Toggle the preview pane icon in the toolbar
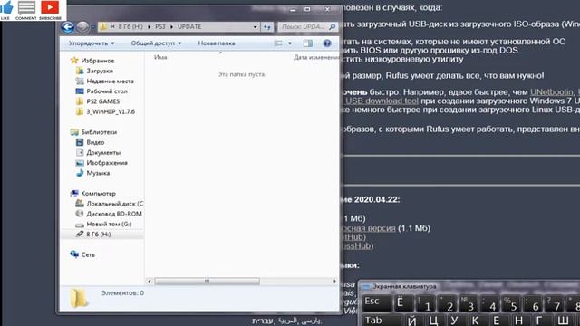The height and width of the screenshot is (326, 580). pyautogui.click(x=308, y=43)
